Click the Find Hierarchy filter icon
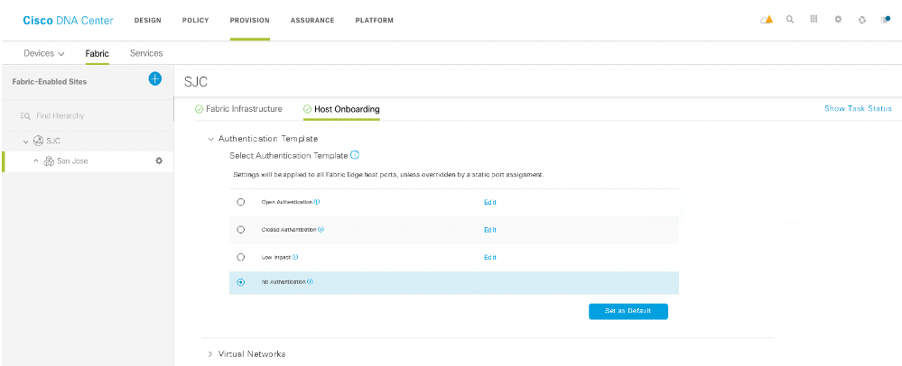The image size is (902, 366). [x=24, y=115]
